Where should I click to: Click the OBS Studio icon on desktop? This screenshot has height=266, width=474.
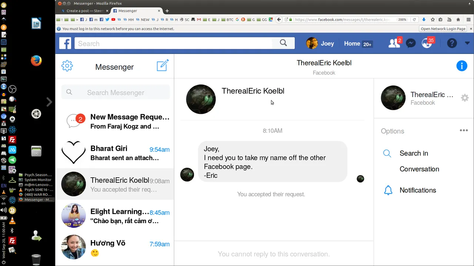pos(12,89)
